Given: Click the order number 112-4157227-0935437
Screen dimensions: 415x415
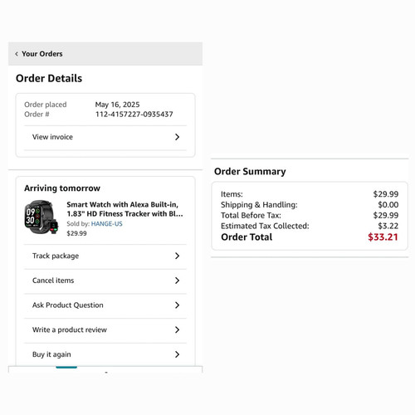Looking at the screenshot, I should (x=134, y=115).
